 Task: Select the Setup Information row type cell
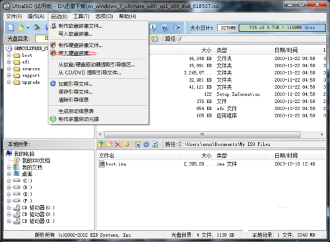click(x=238, y=94)
